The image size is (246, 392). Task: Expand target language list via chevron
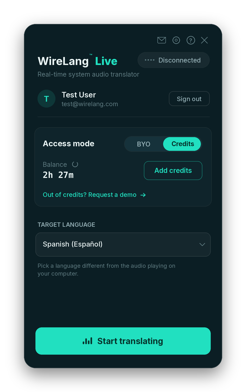pos(202,244)
